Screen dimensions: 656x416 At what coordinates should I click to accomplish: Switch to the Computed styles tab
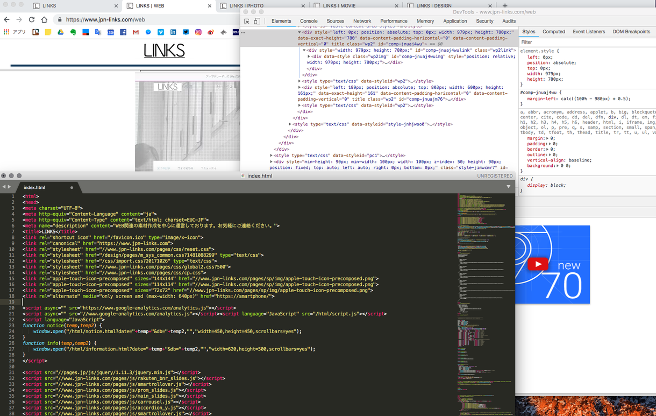pyautogui.click(x=553, y=32)
